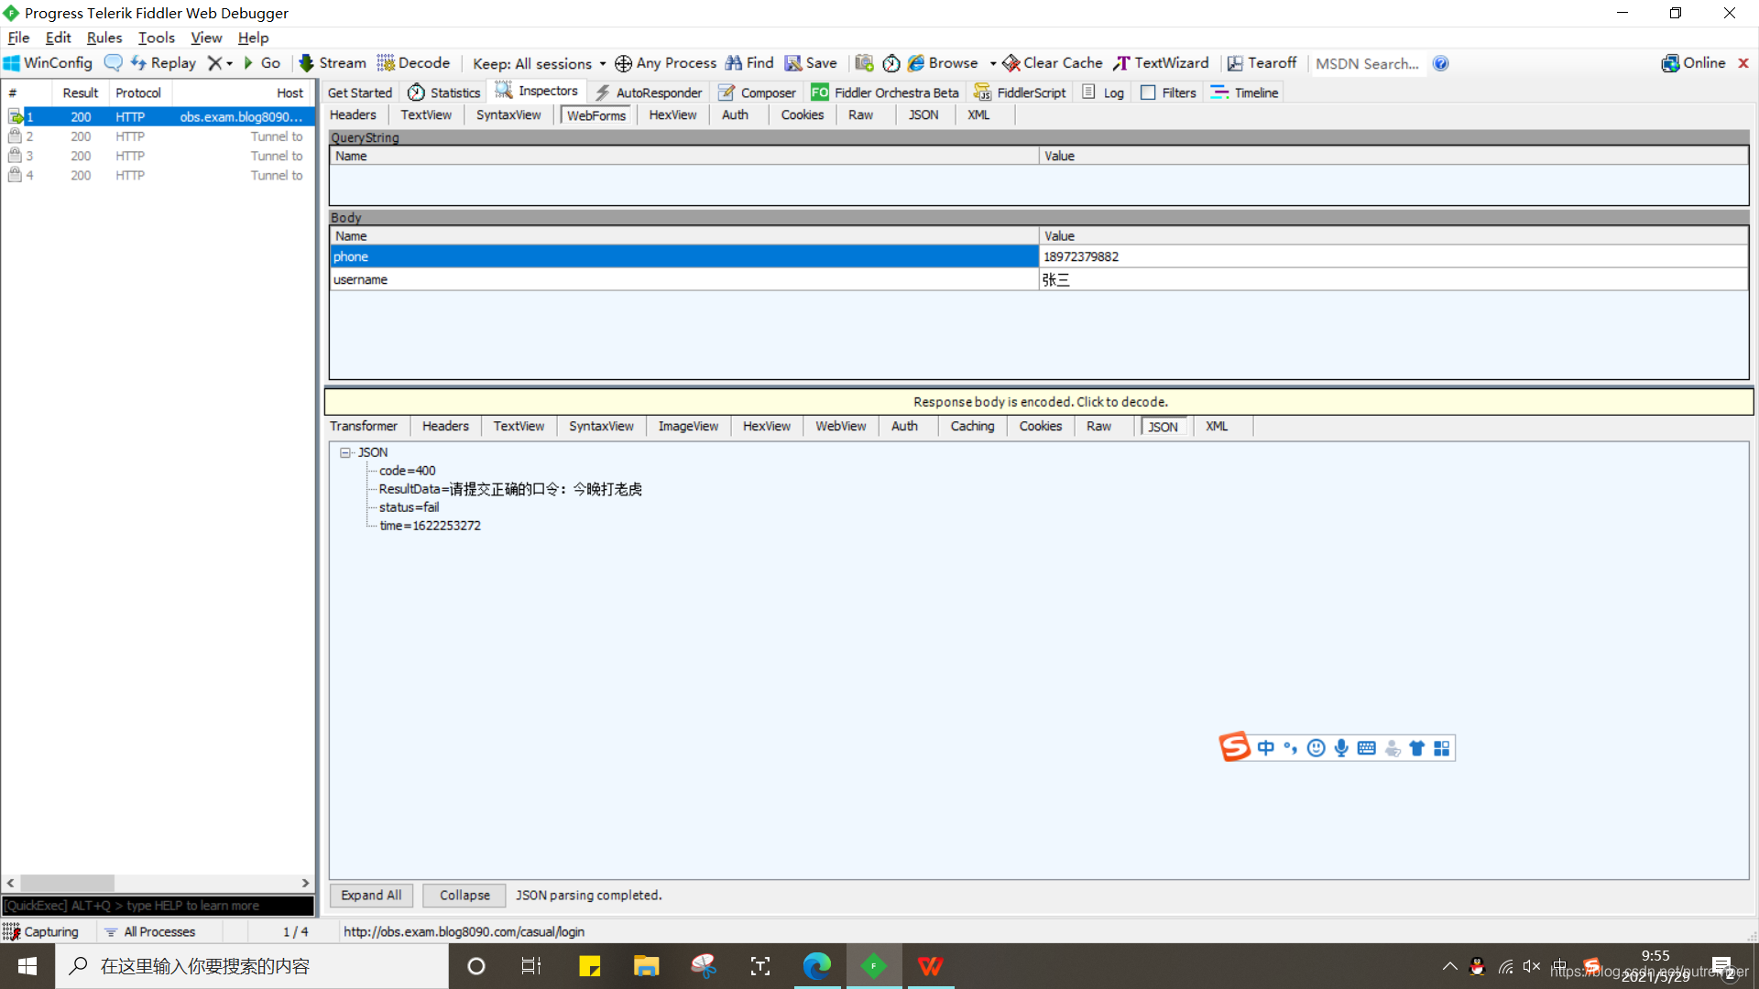This screenshot has width=1759, height=989.
Task: Click the timer stopwatch icon
Action: (x=890, y=63)
